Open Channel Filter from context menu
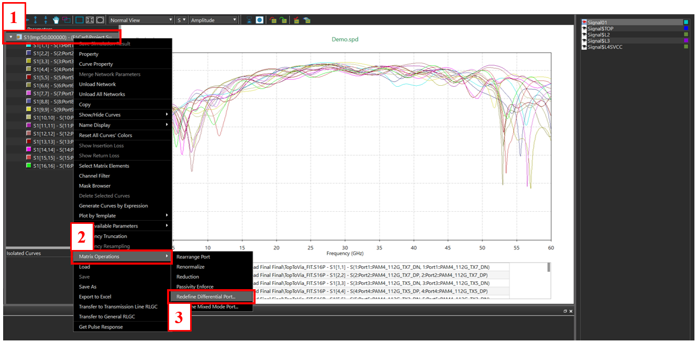This screenshot has width=696, height=342. click(123, 176)
